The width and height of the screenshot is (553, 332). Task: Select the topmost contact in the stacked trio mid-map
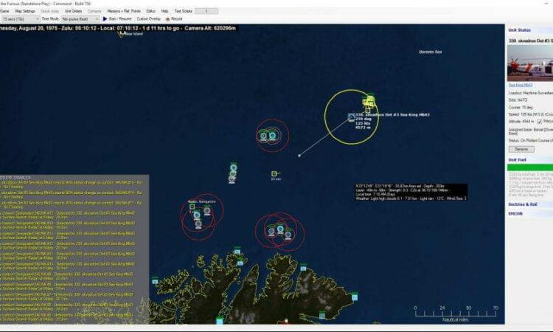[234, 167]
